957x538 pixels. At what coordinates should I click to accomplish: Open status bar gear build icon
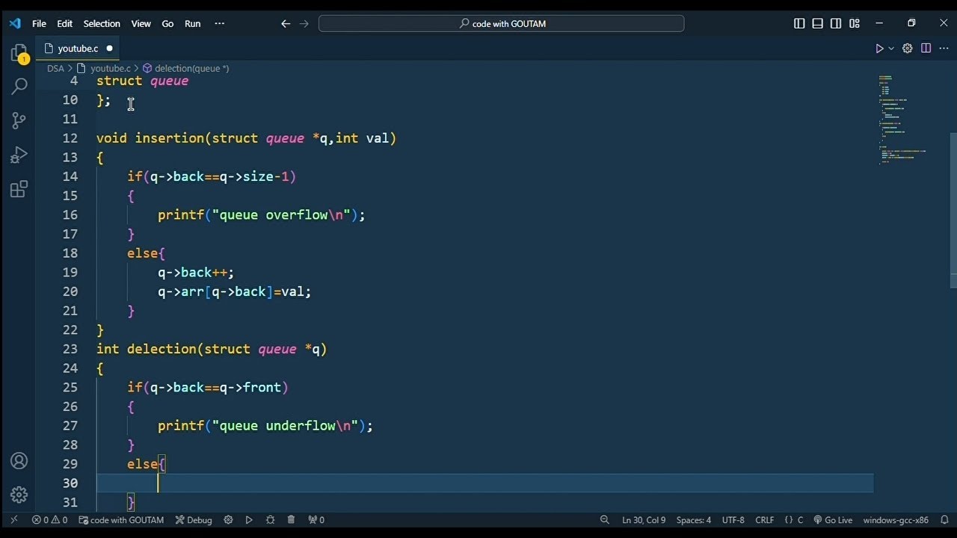pos(229,520)
